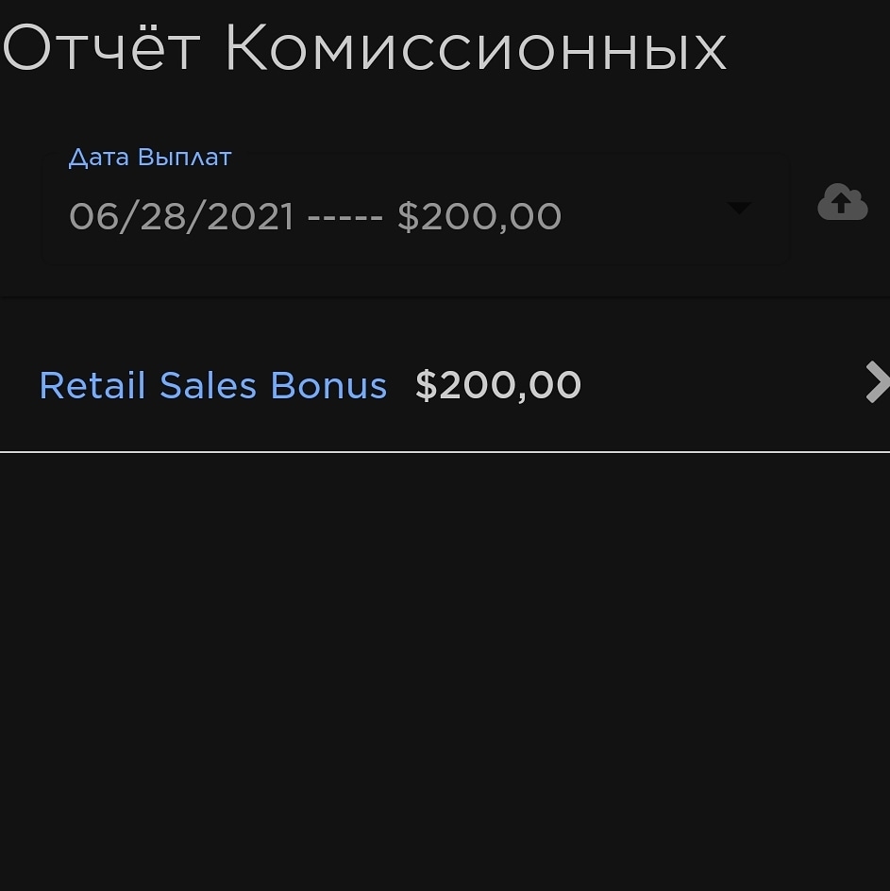Open the Retail Sales Bonus link

(x=213, y=386)
